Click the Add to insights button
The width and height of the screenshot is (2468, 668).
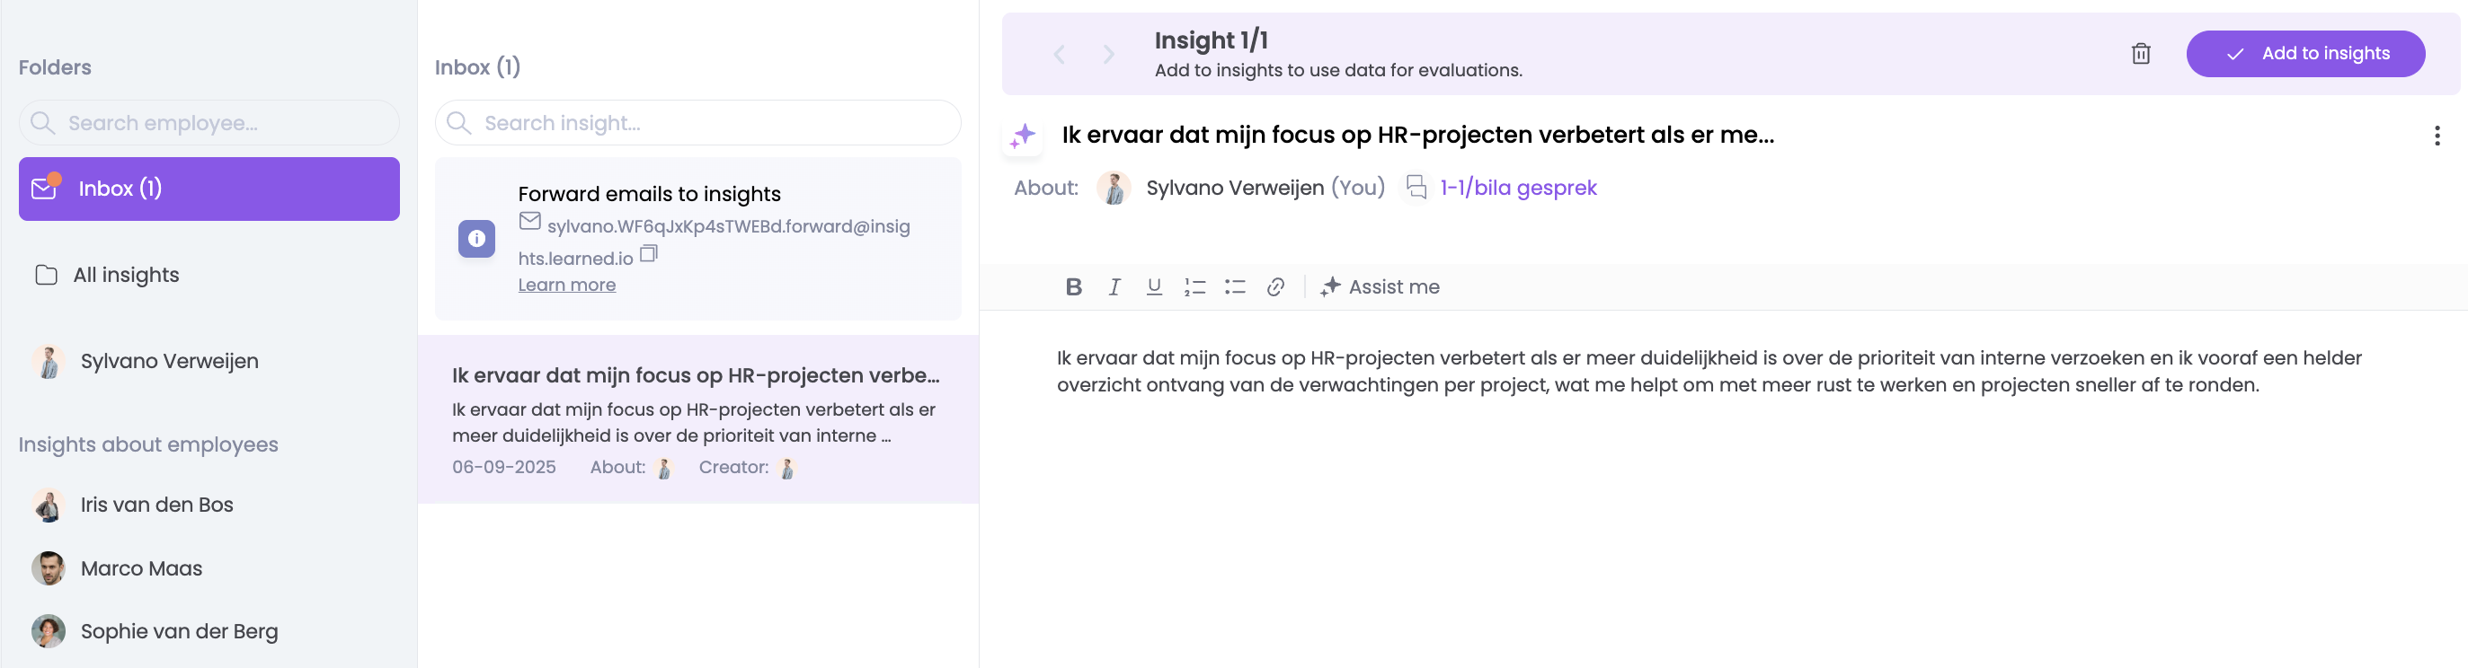point(2305,54)
